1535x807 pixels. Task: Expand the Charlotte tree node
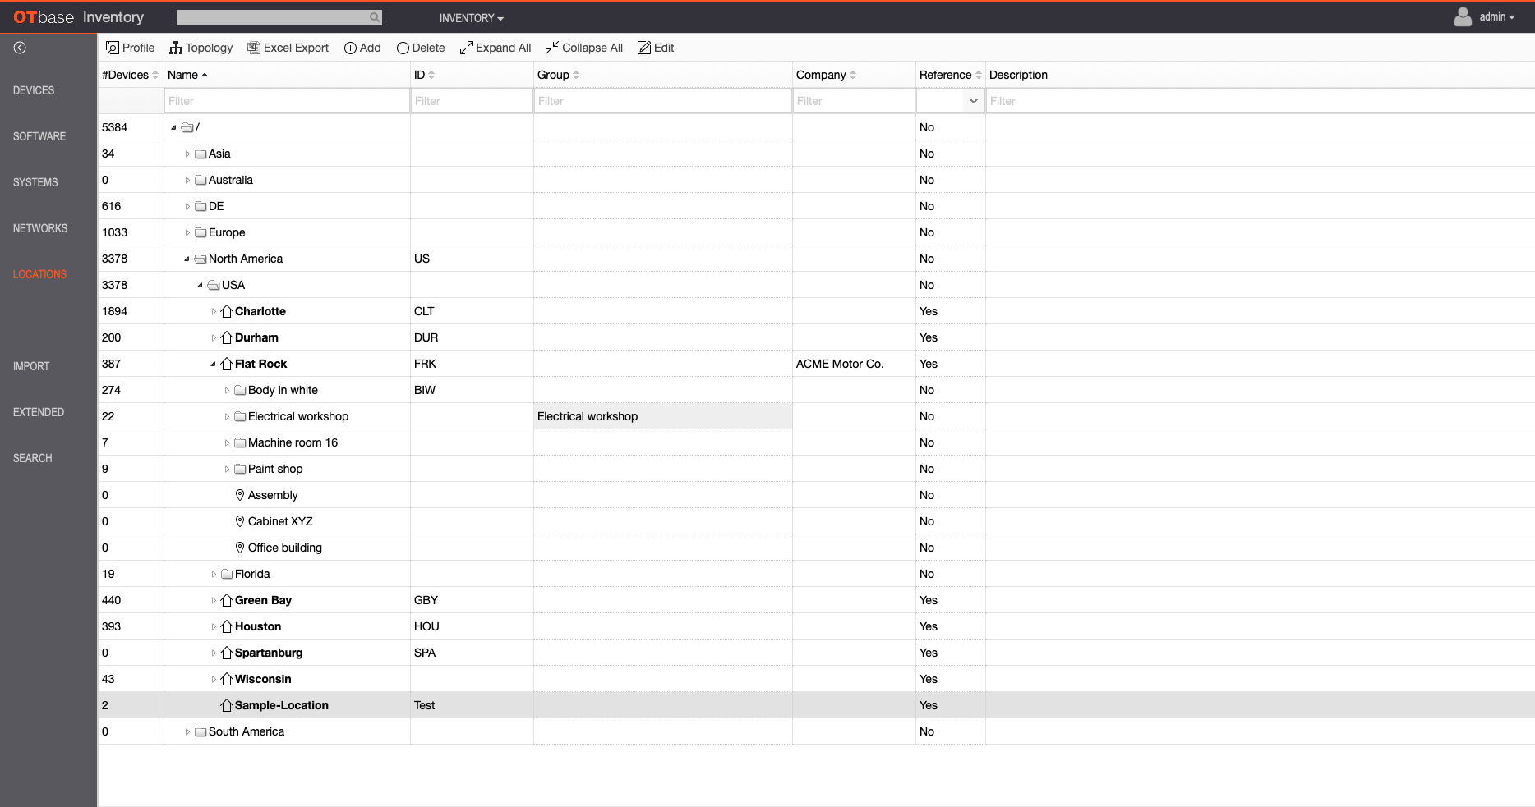[214, 311]
